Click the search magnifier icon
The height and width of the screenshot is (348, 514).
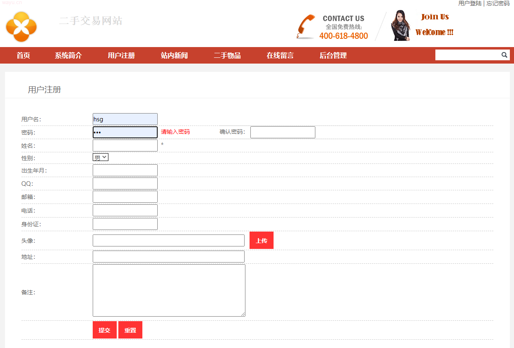coord(504,55)
